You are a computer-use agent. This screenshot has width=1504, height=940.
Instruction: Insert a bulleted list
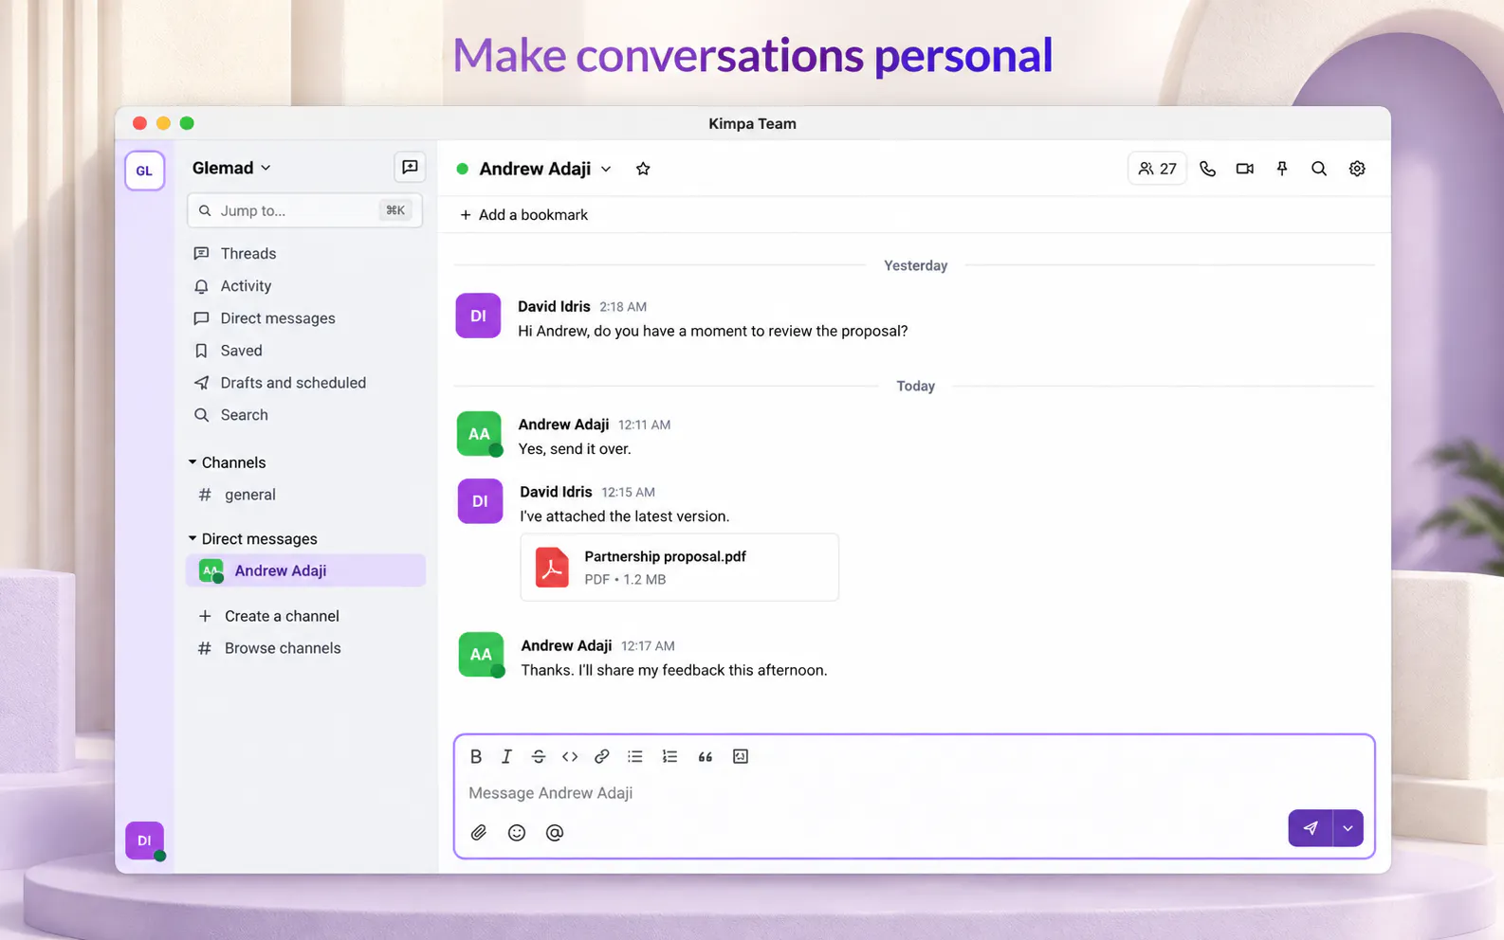pos(635,756)
